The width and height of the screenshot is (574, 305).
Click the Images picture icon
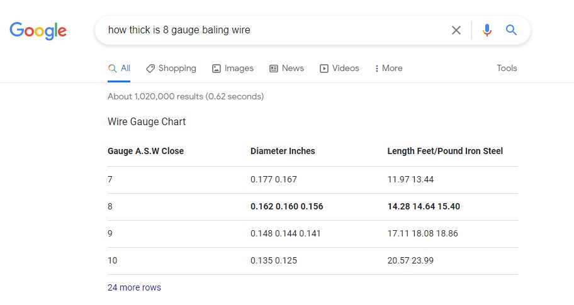(x=217, y=69)
